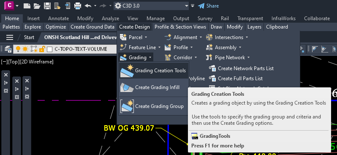Switch to the Analyze ribbon tab
This screenshot has width=337, height=155.
[110, 18]
